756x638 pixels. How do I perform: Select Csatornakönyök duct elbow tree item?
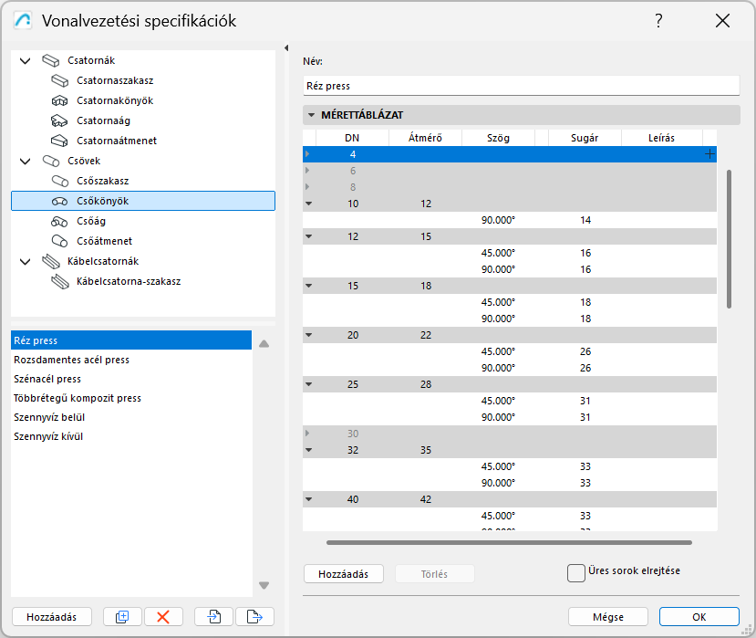pyautogui.click(x=115, y=100)
